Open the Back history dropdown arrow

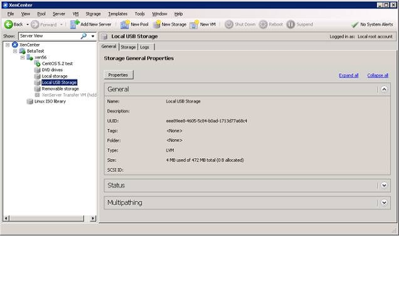[27, 25]
